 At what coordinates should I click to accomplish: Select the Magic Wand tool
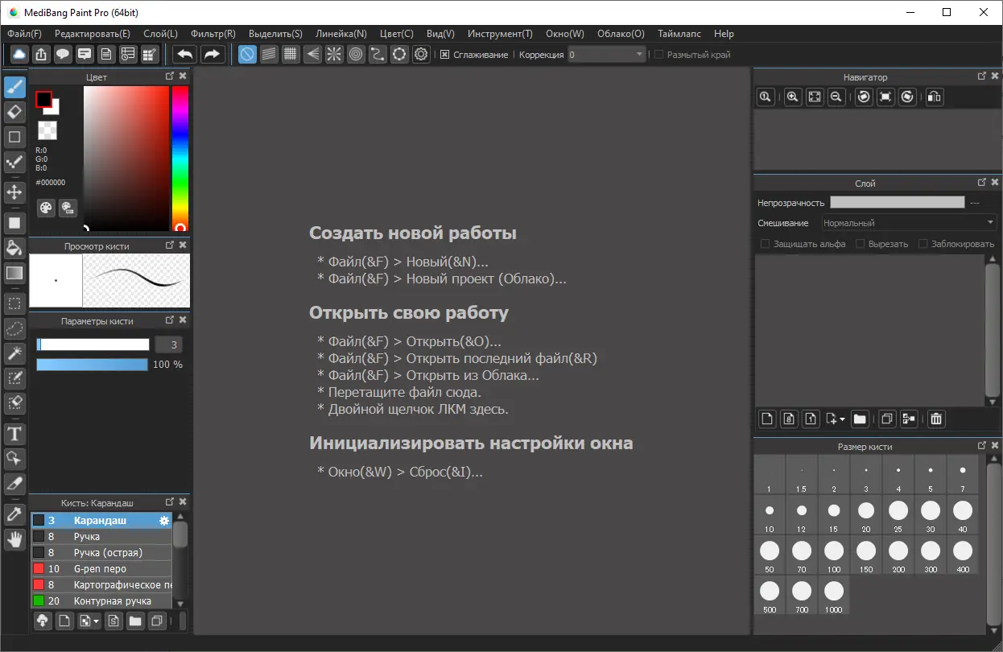14,353
